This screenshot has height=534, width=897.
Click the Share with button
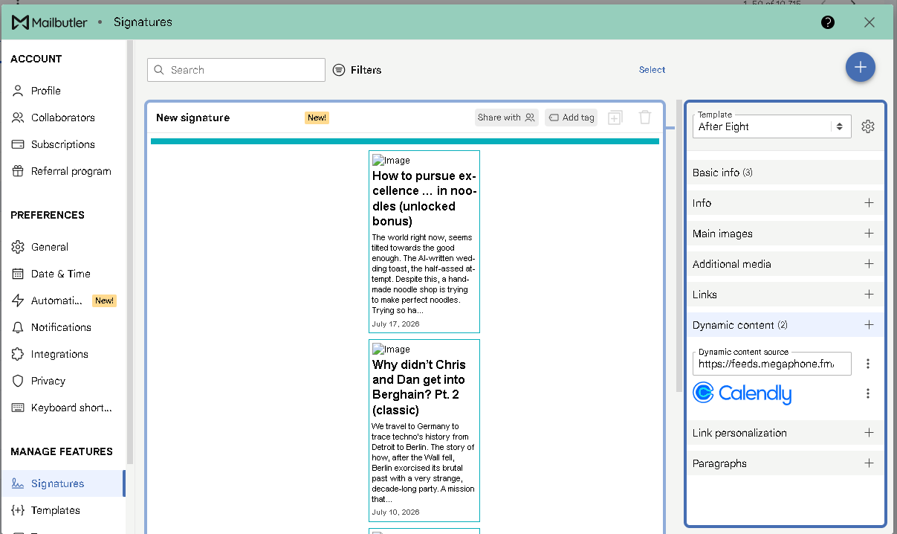coord(506,118)
